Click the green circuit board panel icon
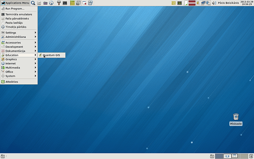Image resolution: width=254 pixels, height=159 pixels. tap(73, 3)
